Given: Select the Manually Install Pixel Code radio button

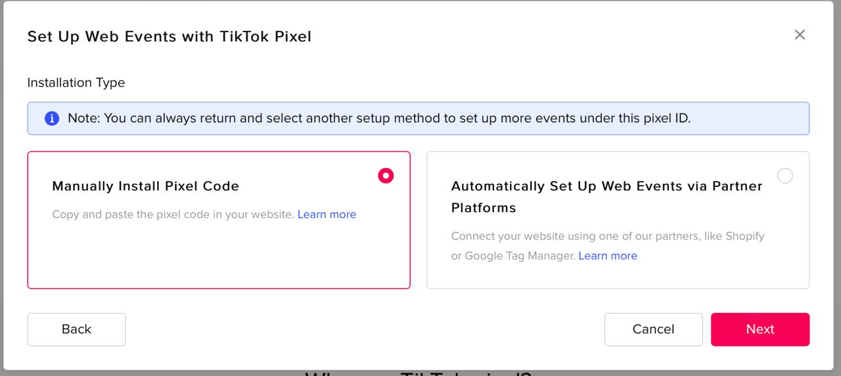Looking at the screenshot, I should 386,176.
